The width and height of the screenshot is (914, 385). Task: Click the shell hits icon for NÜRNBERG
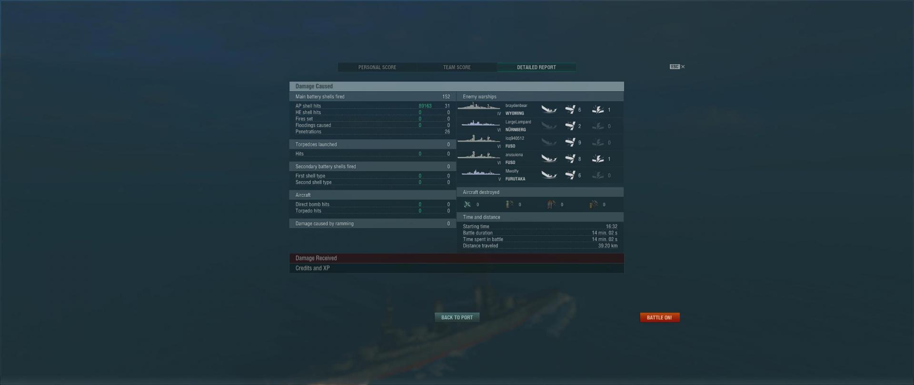570,126
